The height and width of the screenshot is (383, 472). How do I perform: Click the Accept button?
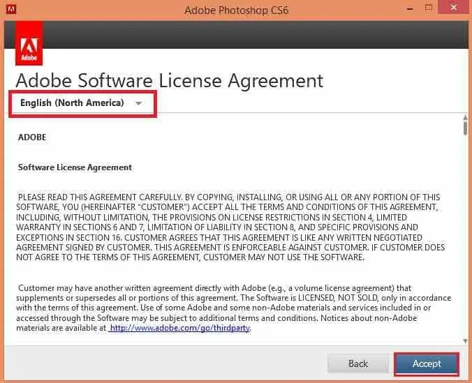click(427, 363)
